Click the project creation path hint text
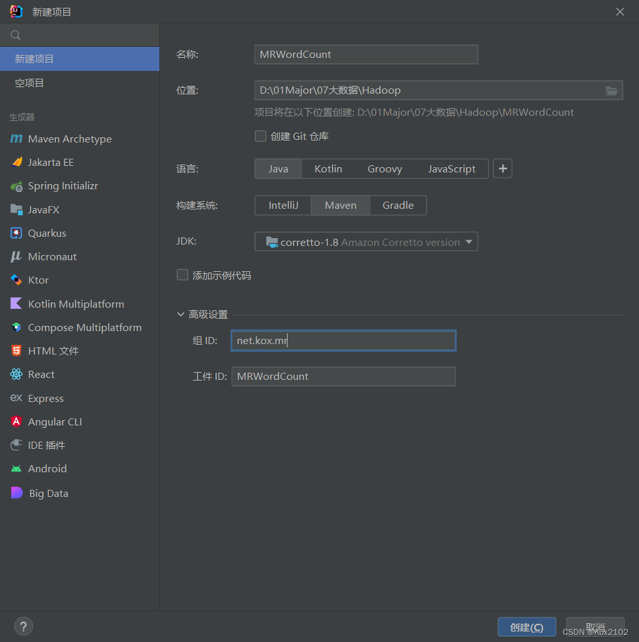 coord(414,112)
